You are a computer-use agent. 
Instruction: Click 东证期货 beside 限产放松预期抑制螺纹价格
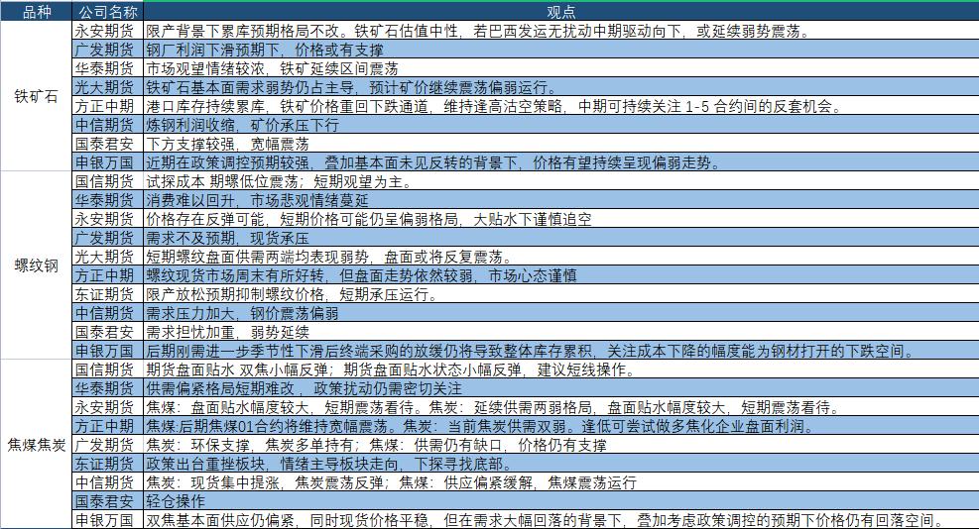108,294
